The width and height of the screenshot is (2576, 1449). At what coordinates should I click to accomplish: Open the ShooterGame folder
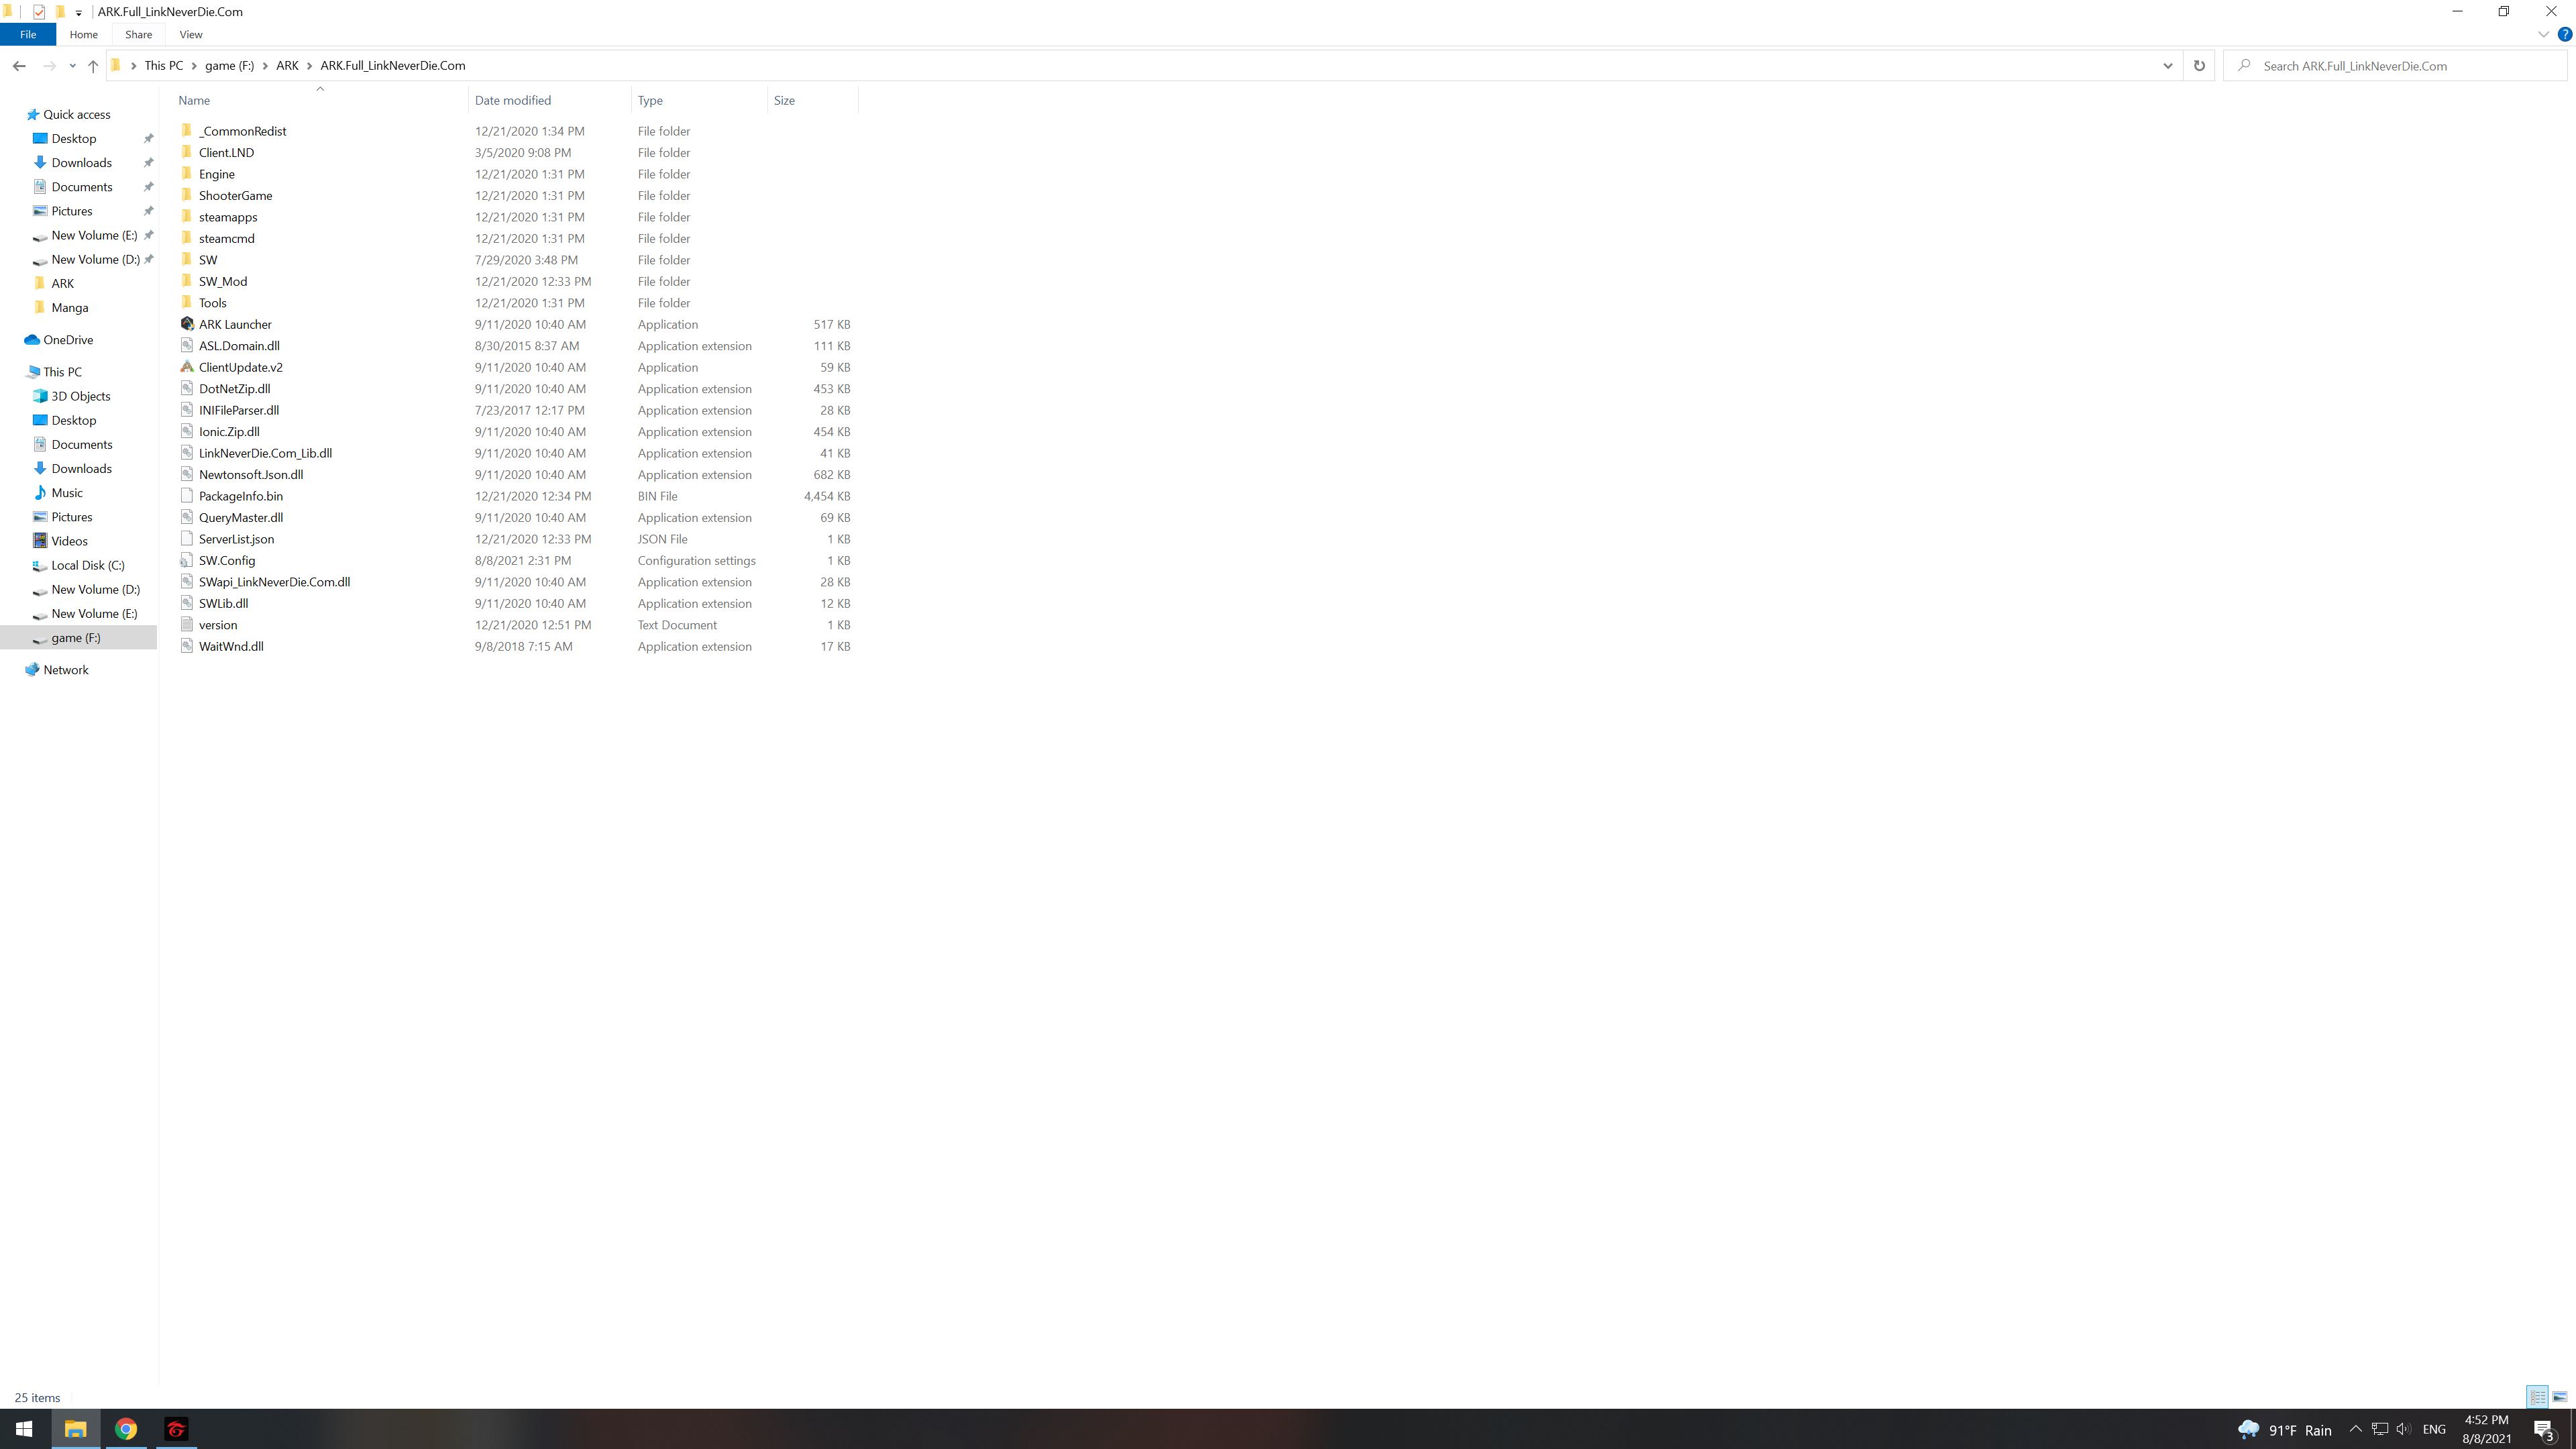(235, 195)
